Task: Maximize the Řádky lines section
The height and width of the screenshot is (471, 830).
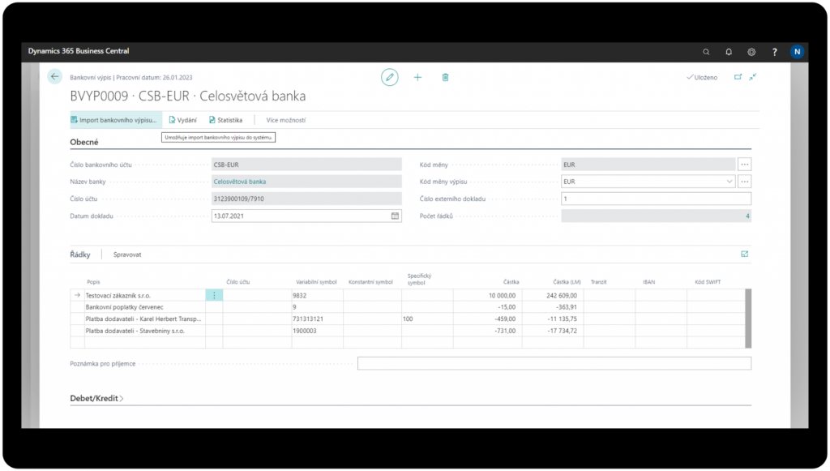Action: pyautogui.click(x=744, y=254)
